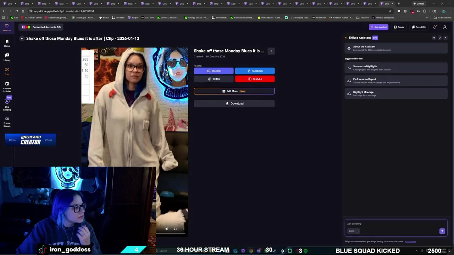Open Saved Clip
This screenshot has width=454, height=255.
pyautogui.click(x=419, y=27)
